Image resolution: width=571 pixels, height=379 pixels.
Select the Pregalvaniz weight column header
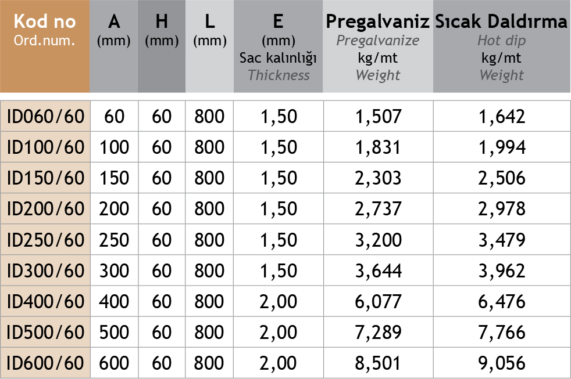coord(378,46)
